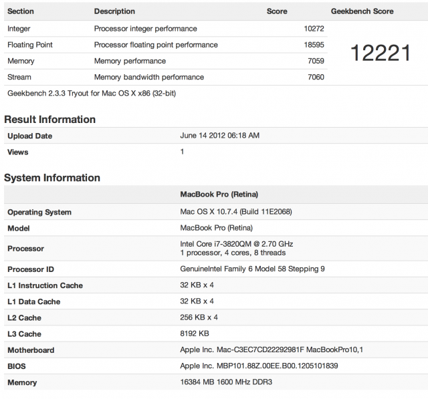
Task: Select the Views label
Action: [18, 152]
